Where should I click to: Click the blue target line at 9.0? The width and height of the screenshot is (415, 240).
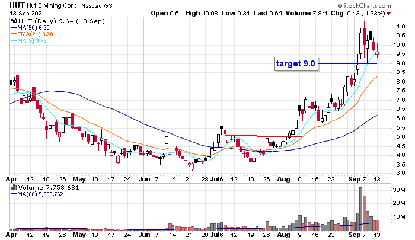tap(347, 63)
